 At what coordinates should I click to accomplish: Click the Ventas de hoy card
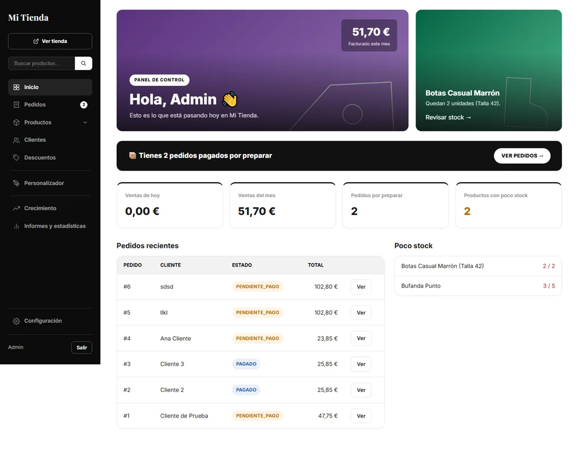tap(170, 205)
